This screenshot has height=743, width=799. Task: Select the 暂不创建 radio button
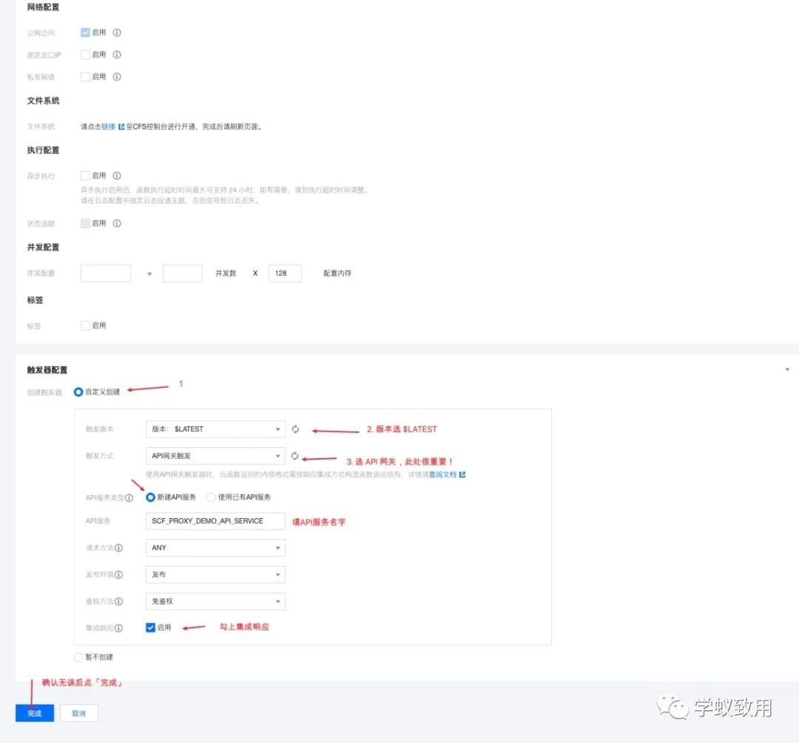[78, 657]
